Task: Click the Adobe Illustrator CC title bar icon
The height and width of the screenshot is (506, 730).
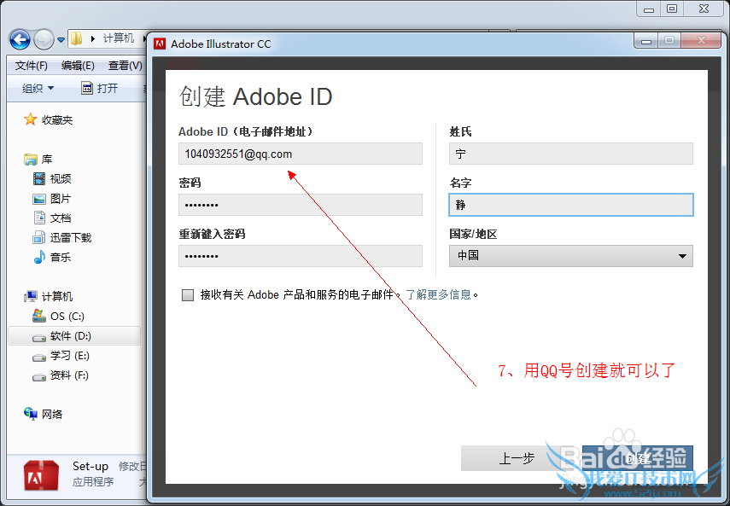Action: tap(160, 44)
